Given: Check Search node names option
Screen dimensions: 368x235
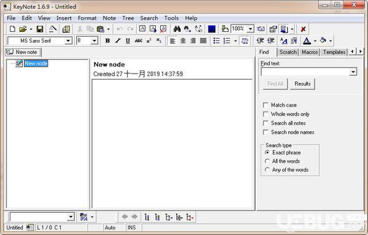Looking at the screenshot, I should tap(266, 132).
